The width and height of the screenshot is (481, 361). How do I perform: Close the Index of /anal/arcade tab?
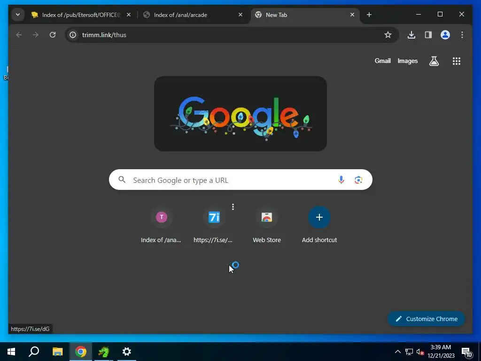click(x=240, y=15)
